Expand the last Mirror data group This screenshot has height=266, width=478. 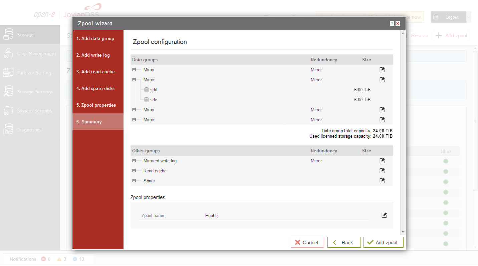pos(134,120)
